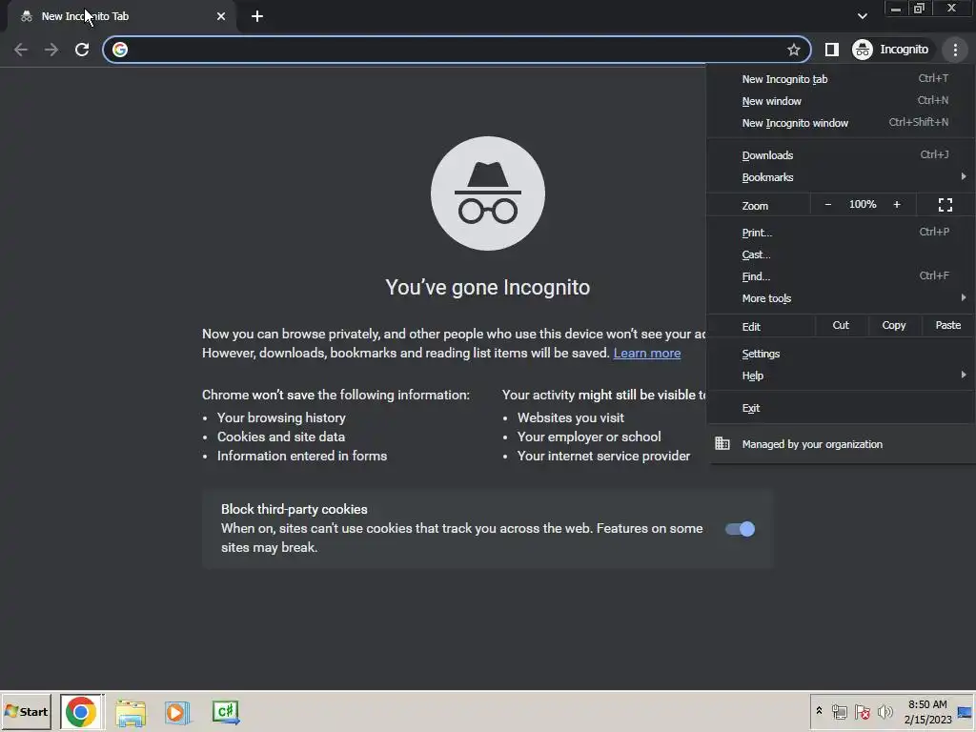The width and height of the screenshot is (976, 732).
Task: Click the back navigation arrow
Action: coord(21,50)
